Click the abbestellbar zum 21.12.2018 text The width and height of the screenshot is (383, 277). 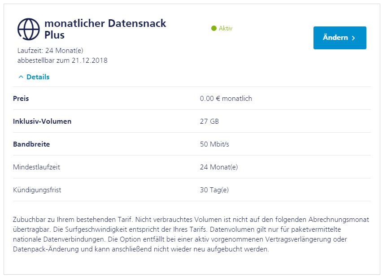(x=62, y=60)
